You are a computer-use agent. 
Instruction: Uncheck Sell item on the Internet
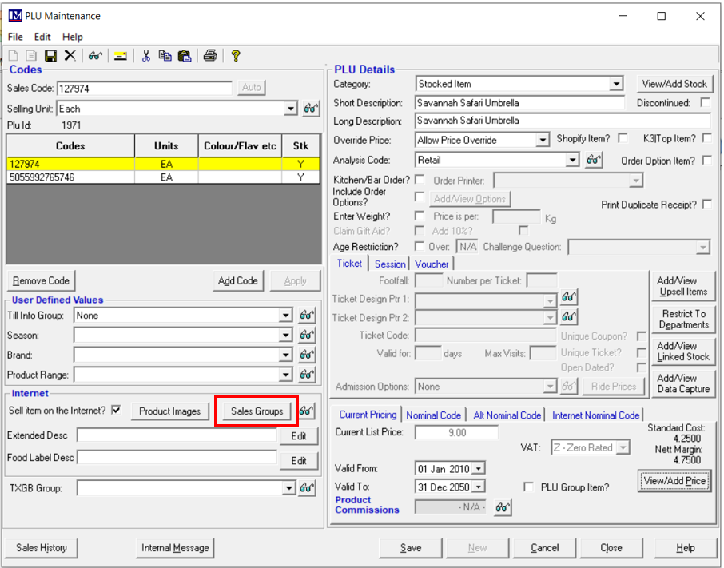117,411
